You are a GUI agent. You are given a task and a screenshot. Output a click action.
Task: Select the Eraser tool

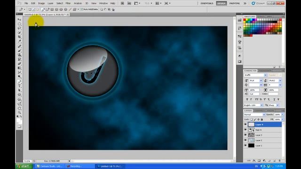pos(19,64)
